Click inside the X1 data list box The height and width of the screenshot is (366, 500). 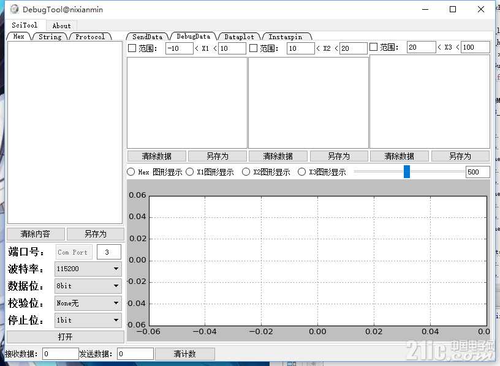pyautogui.click(x=187, y=103)
